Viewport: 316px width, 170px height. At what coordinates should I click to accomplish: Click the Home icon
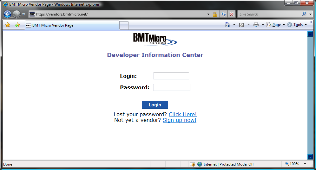227,25
